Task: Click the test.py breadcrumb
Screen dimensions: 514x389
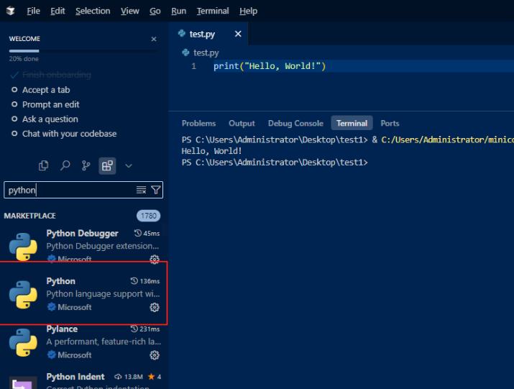Action: point(206,52)
